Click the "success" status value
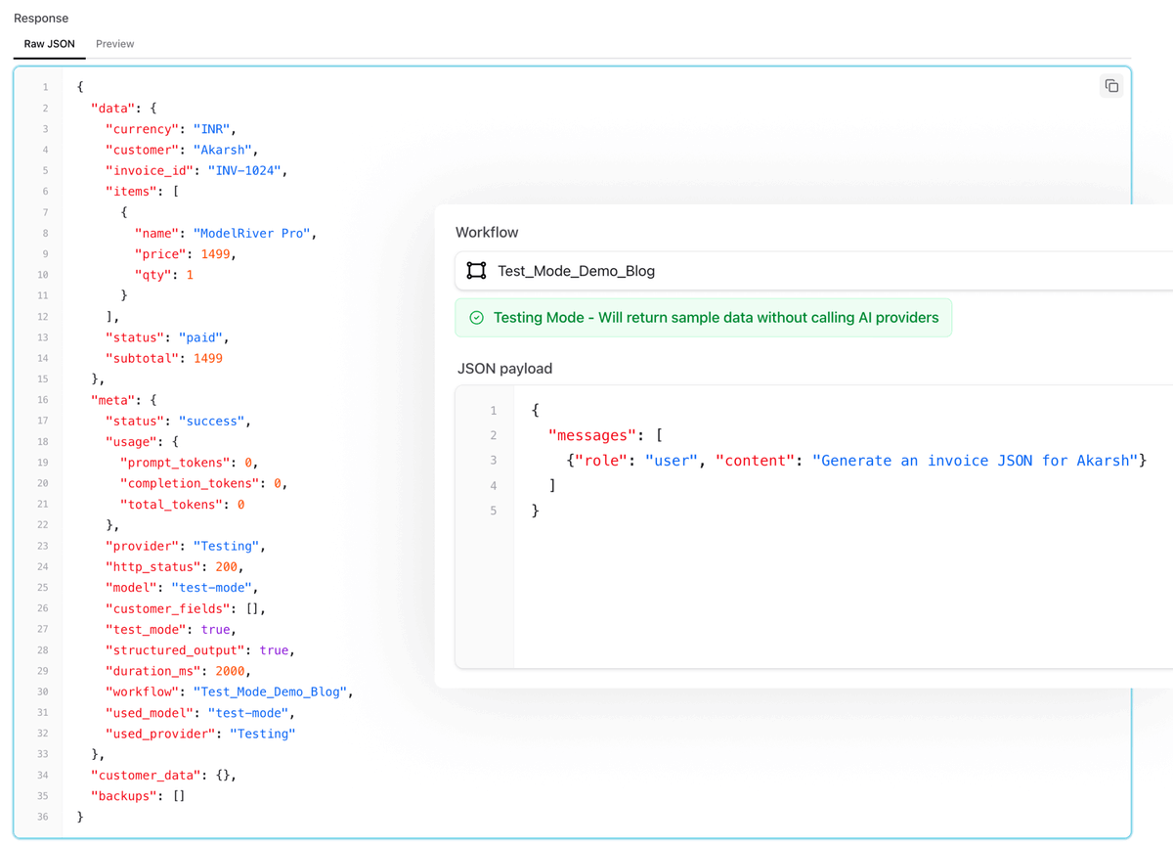The height and width of the screenshot is (847, 1173). coord(211,421)
